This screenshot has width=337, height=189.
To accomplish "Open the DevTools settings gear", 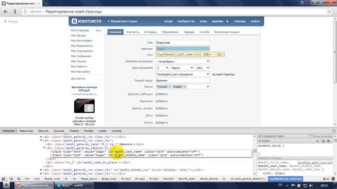I will (x=333, y=178).
